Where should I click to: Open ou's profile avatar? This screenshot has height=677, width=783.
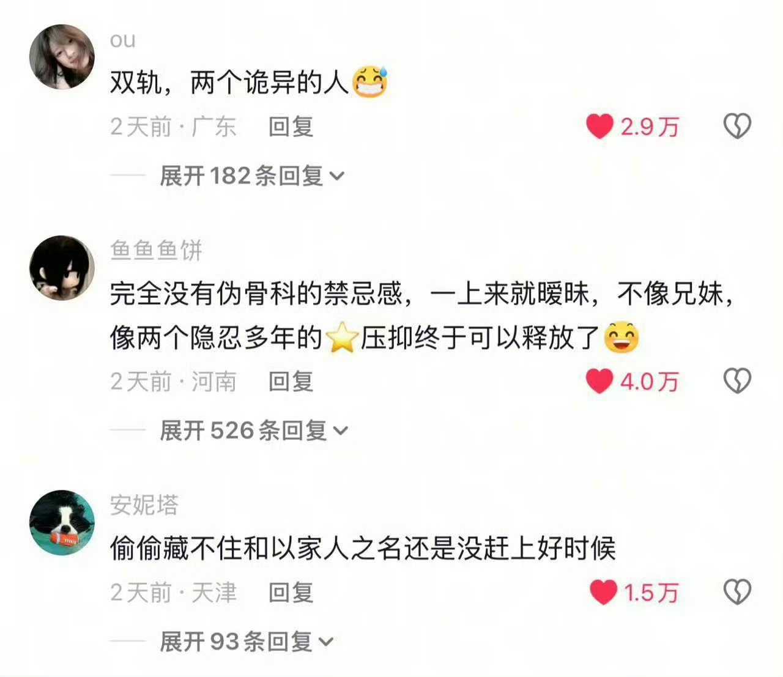(x=62, y=57)
